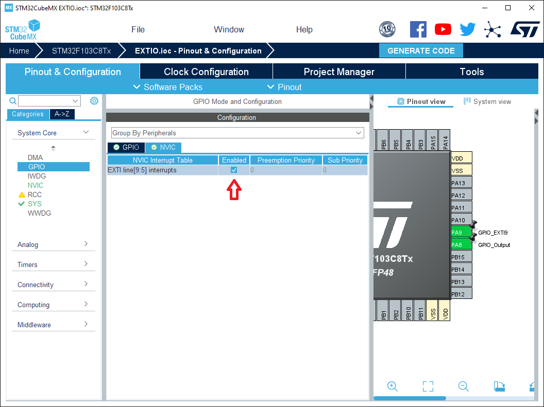Click the EXTIO.ioc Pinout & Configuration breadcrumb
544x407 pixels.
tap(198, 51)
